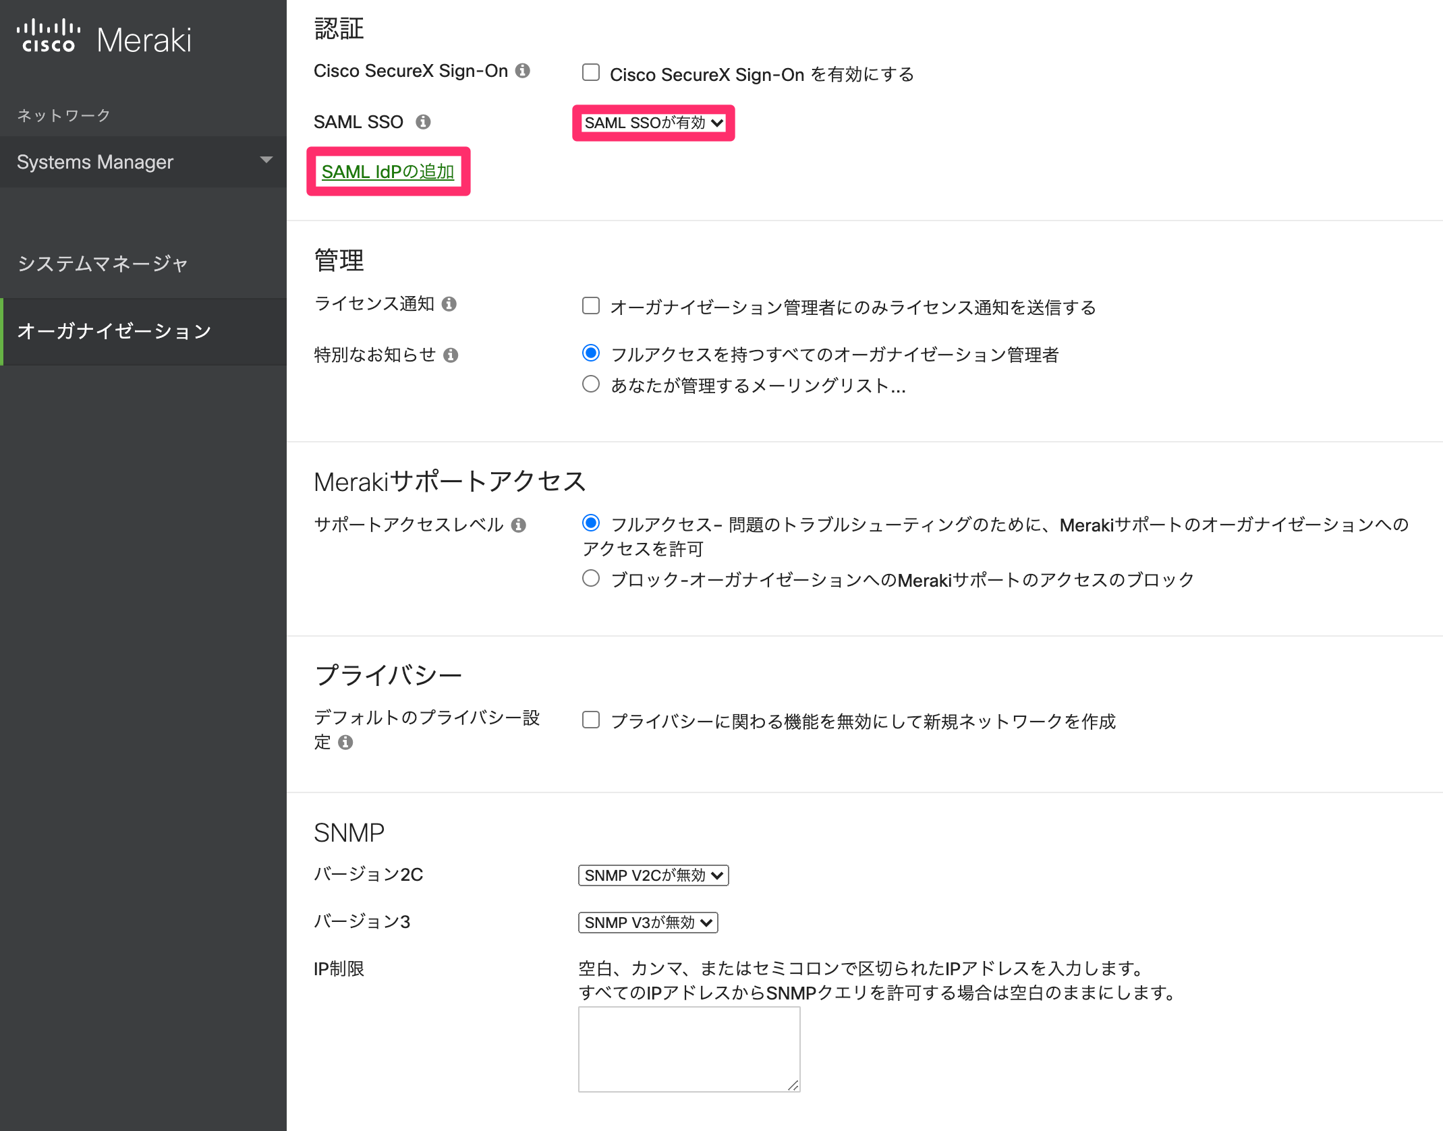Open info icon next to Cisco SecureX Sign-On
Viewport: 1443px width, 1131px height.
pos(523,71)
